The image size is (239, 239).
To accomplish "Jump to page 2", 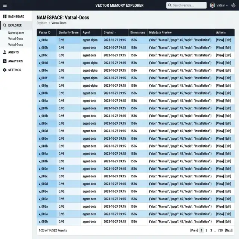I will coord(207,230).
